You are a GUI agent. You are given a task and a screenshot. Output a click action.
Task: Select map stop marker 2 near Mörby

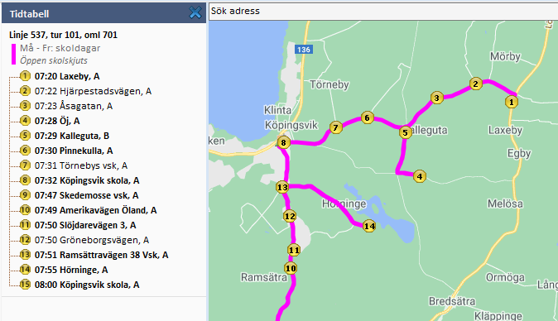tap(475, 84)
